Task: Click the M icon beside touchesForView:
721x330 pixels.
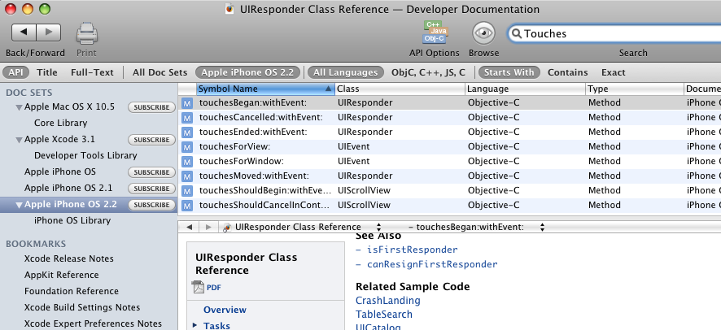Action: pyautogui.click(x=186, y=147)
